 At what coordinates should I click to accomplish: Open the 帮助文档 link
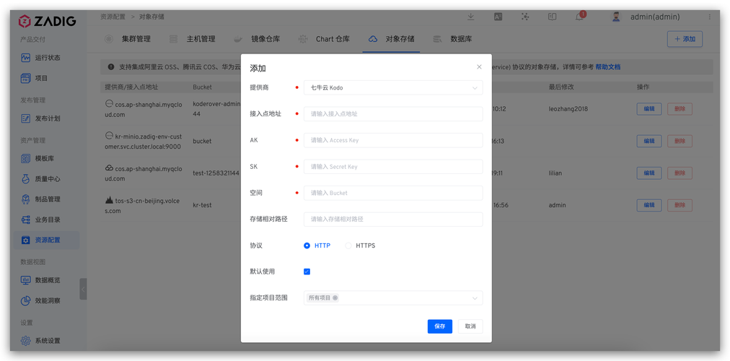point(607,67)
